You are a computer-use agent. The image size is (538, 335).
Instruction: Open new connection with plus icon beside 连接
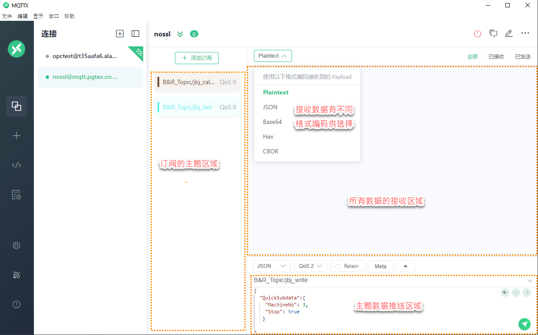coord(120,34)
